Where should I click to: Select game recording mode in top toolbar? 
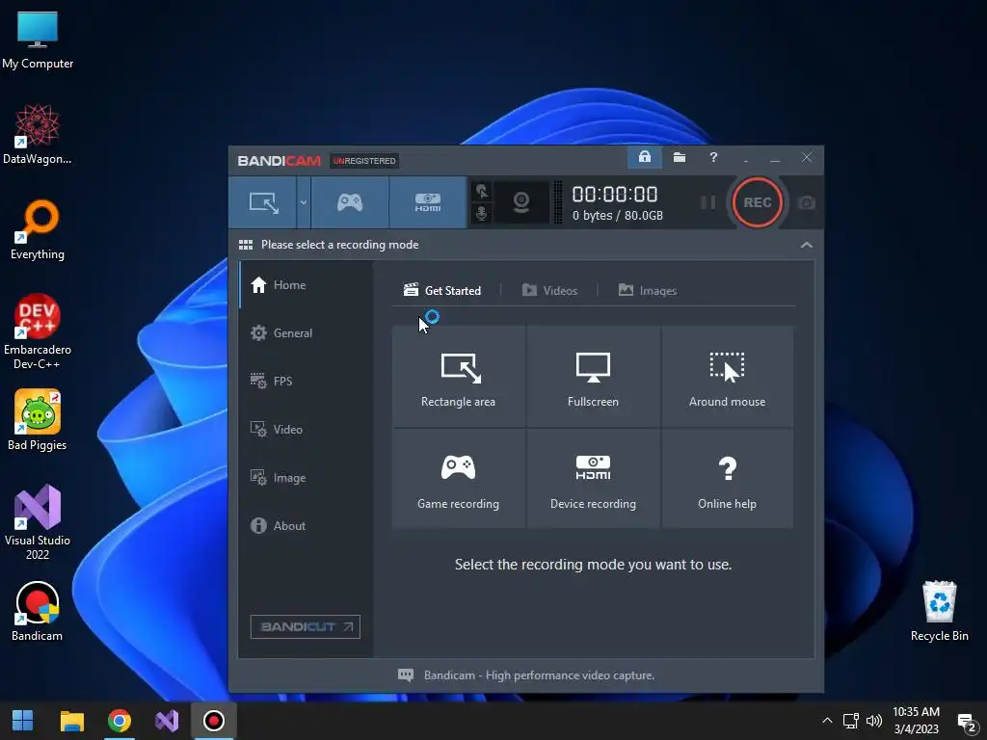[x=350, y=202]
